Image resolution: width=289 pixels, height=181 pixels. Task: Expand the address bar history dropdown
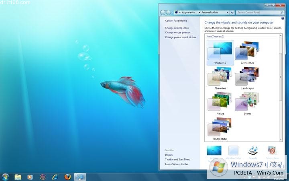coord(228,12)
